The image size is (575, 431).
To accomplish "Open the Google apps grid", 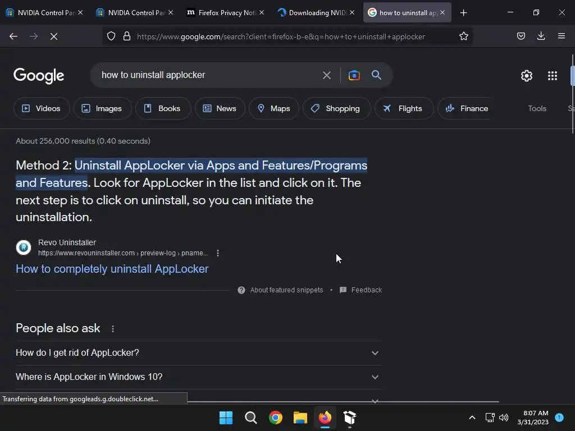I will [x=553, y=76].
